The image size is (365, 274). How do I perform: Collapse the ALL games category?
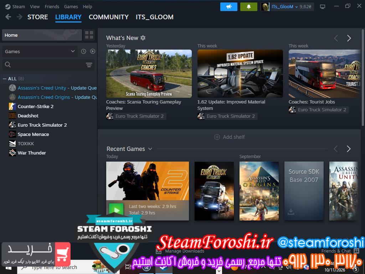click(x=4, y=79)
